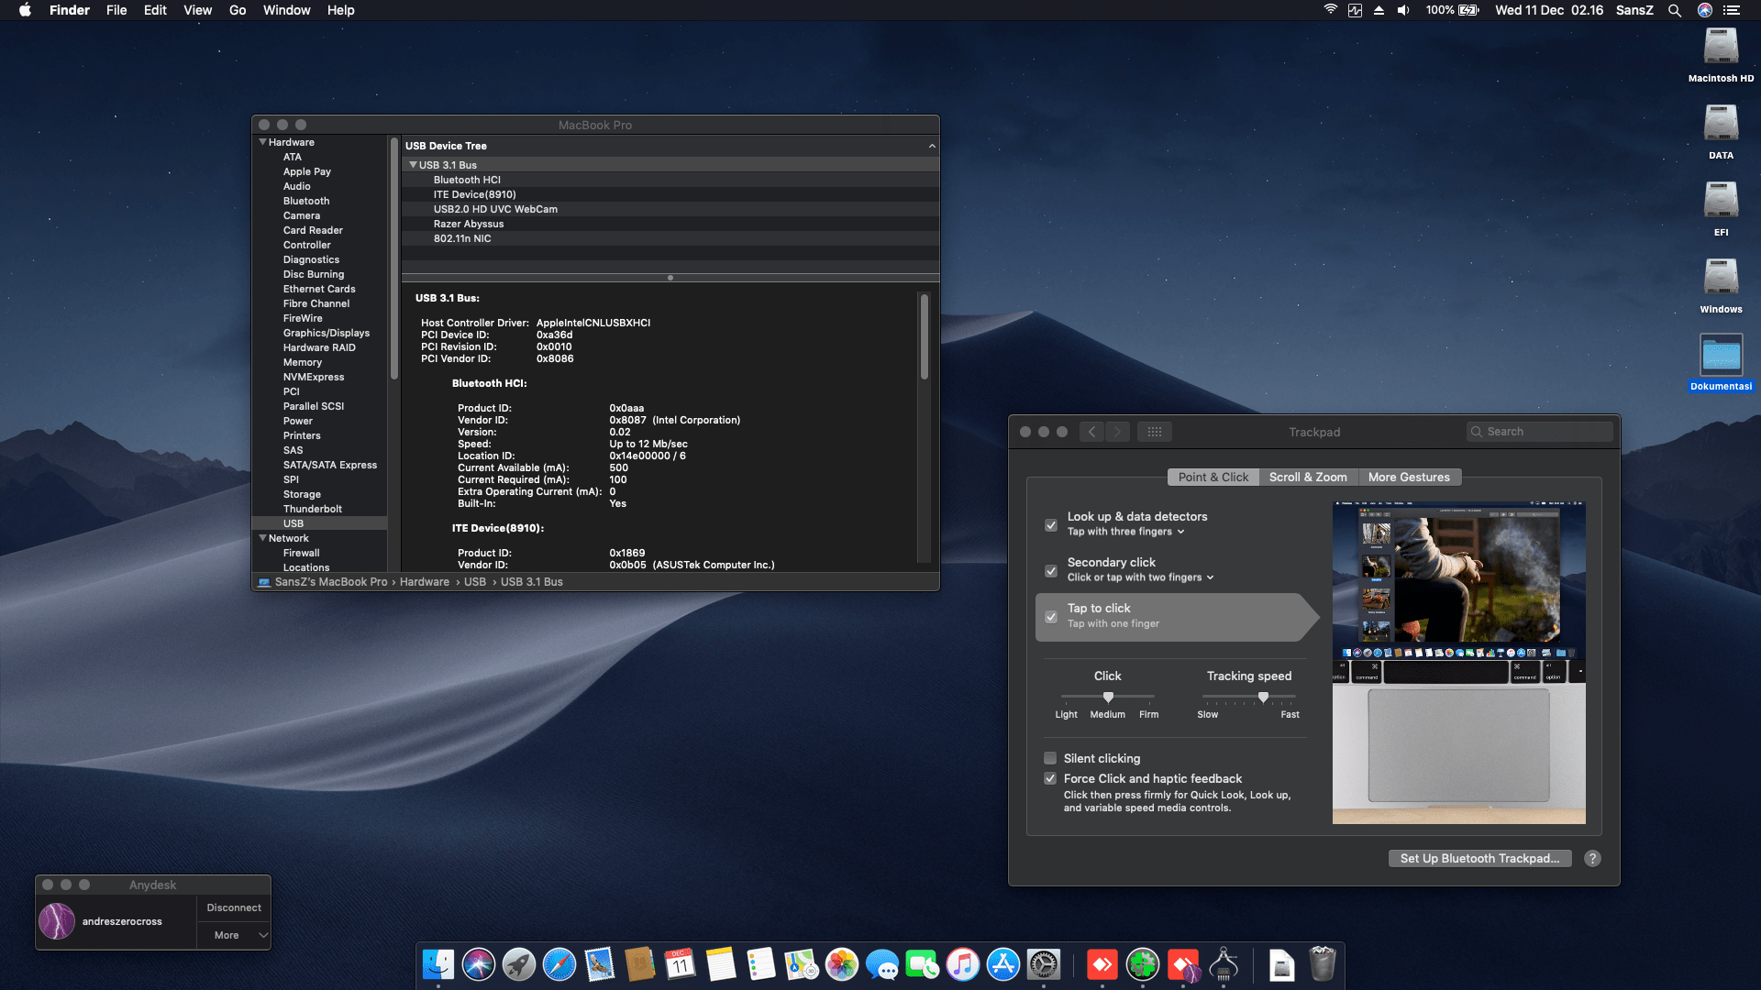This screenshot has width=1761, height=990.
Task: Open the App Store from the Dock
Action: [x=1002, y=964]
